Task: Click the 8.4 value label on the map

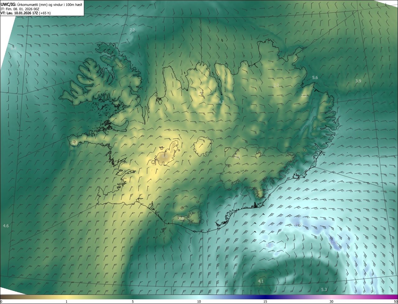Action: (x=13, y=48)
